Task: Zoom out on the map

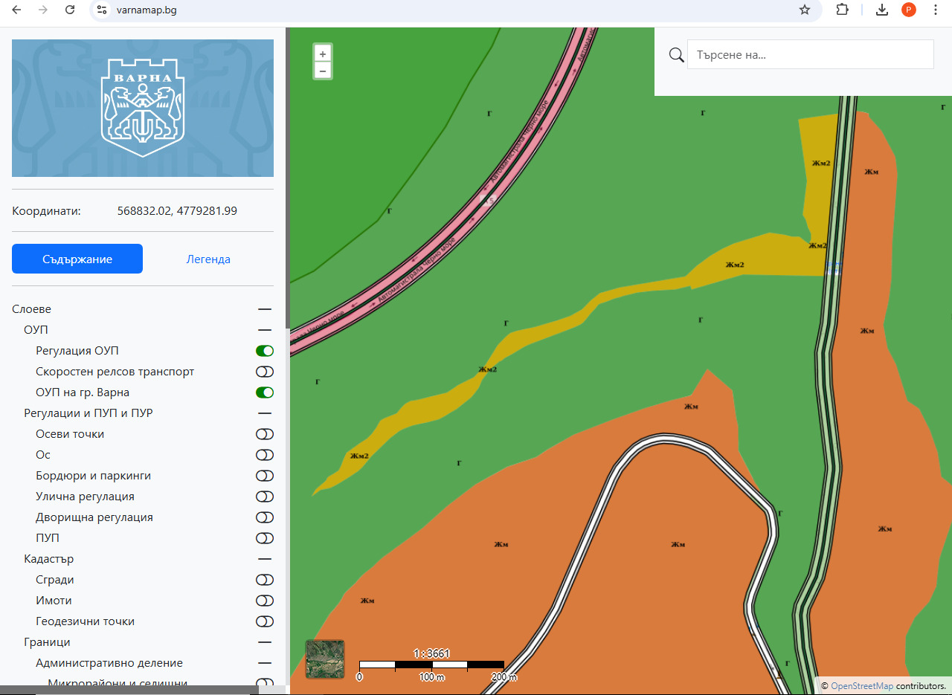Action: coord(322,71)
